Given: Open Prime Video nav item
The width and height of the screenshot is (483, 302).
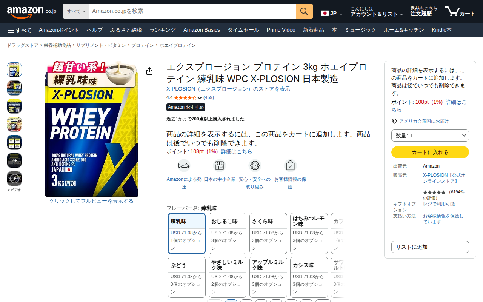Looking at the screenshot, I should point(281,30).
